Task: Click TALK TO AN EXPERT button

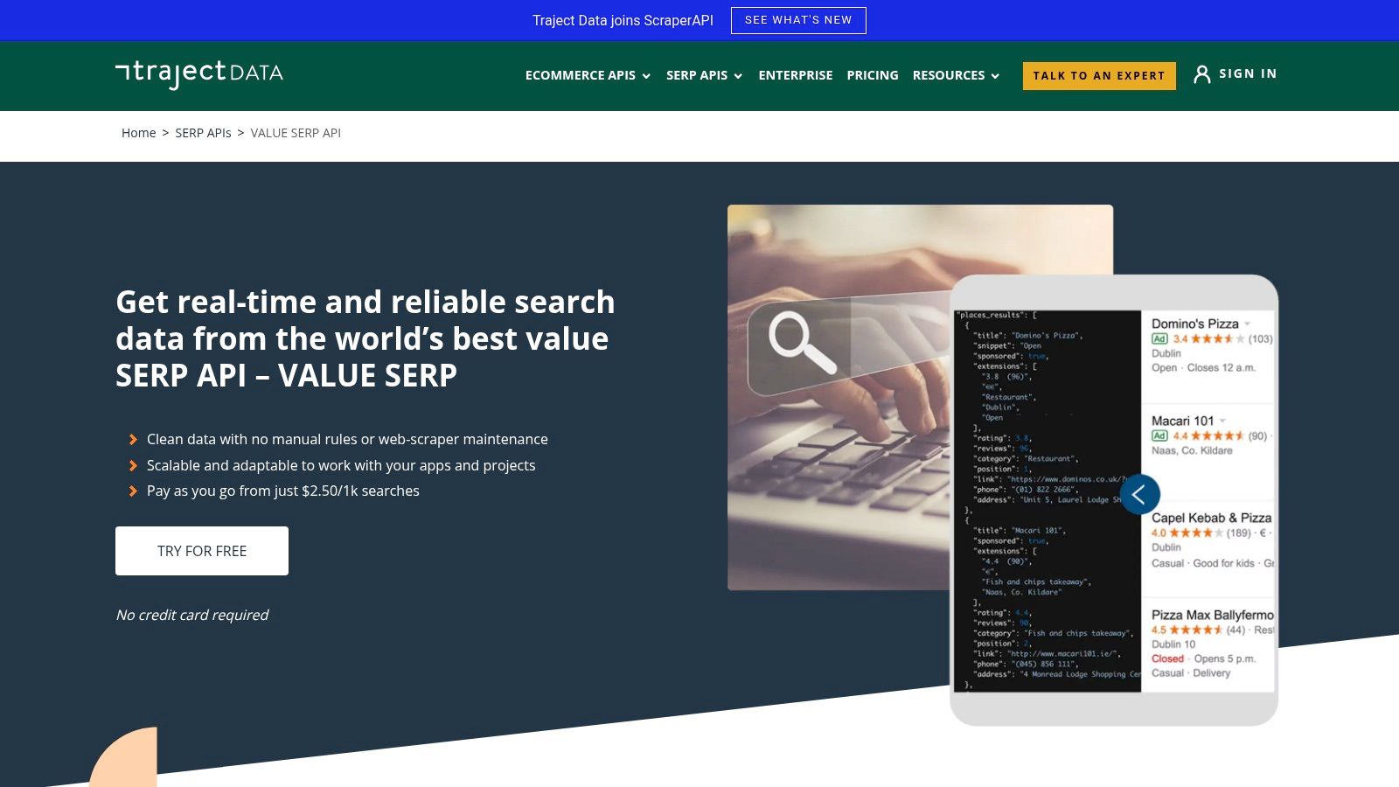Action: click(1099, 76)
